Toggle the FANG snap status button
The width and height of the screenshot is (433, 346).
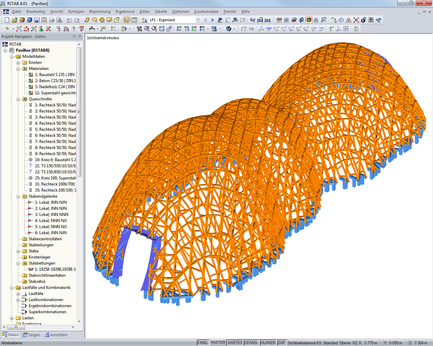(x=202, y=343)
